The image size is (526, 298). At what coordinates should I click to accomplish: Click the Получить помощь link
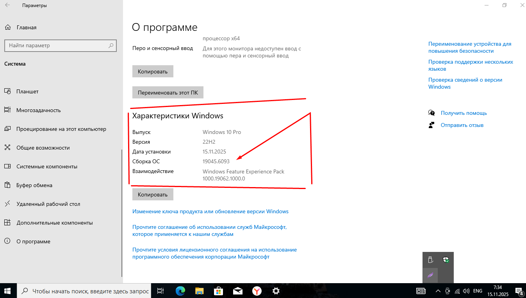[x=464, y=113]
